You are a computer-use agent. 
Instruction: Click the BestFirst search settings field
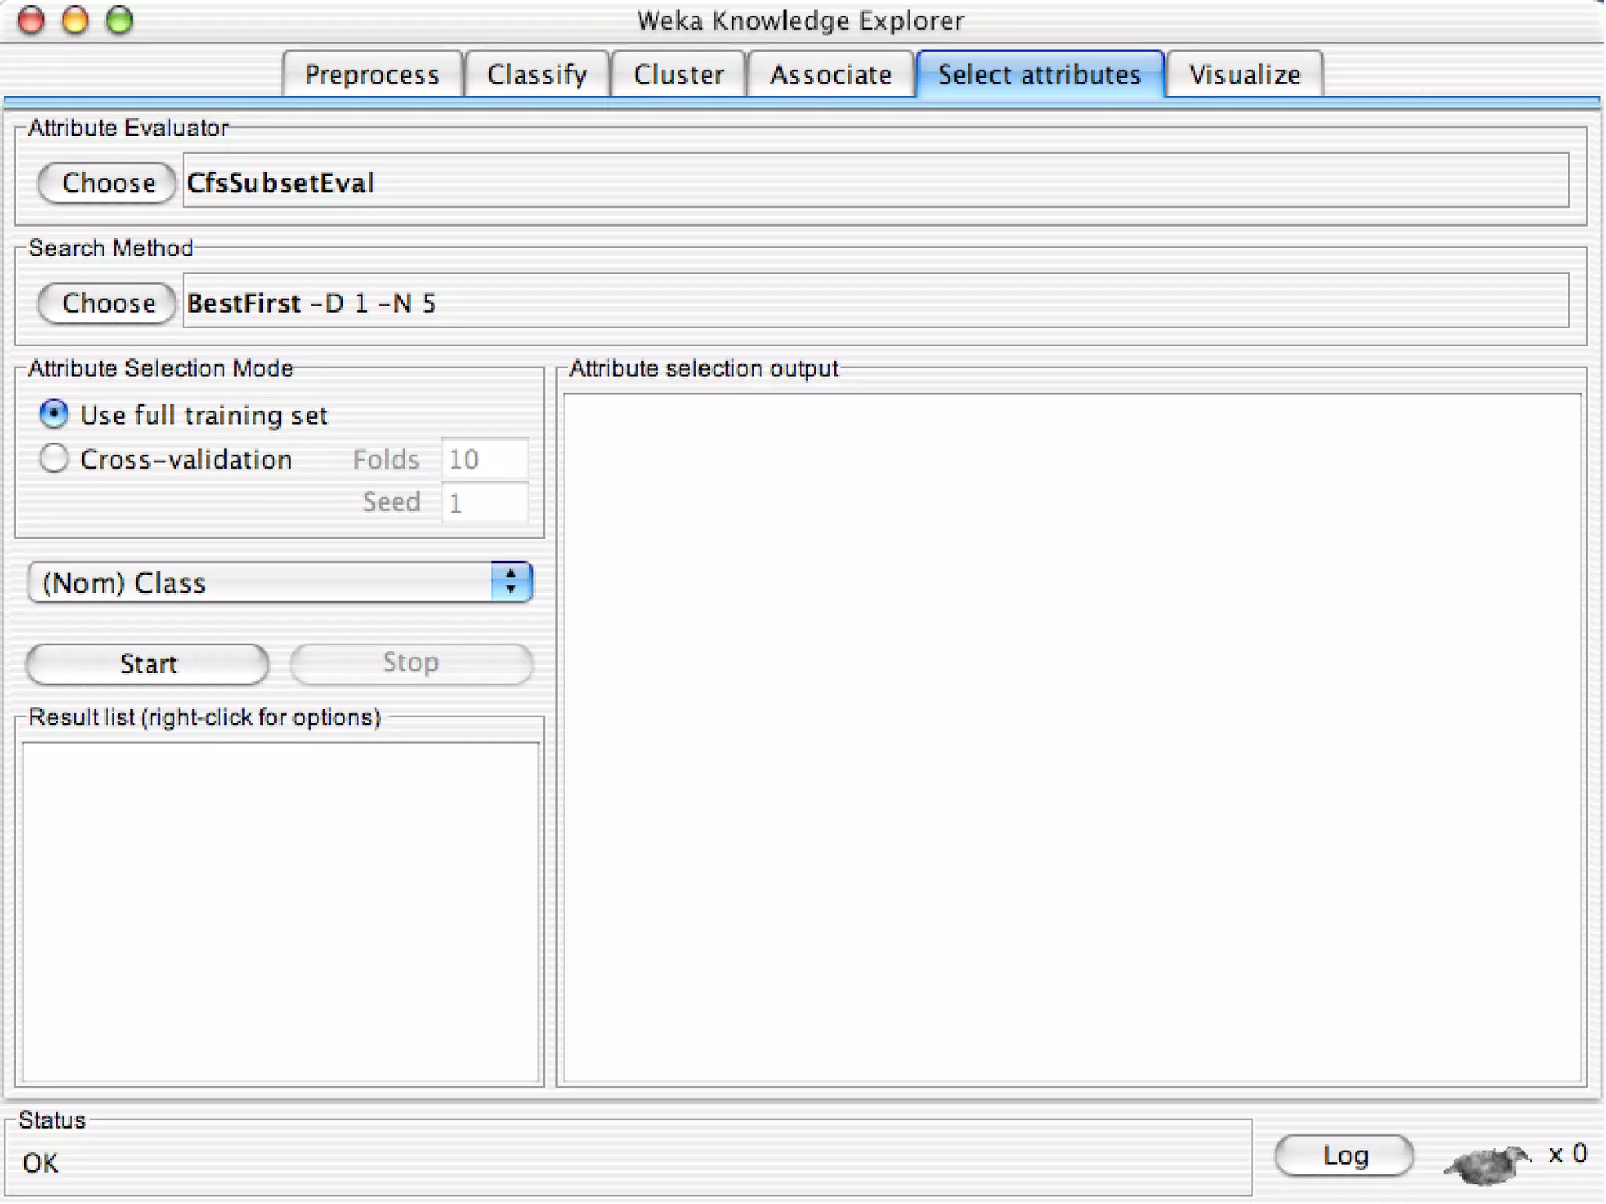(x=874, y=302)
